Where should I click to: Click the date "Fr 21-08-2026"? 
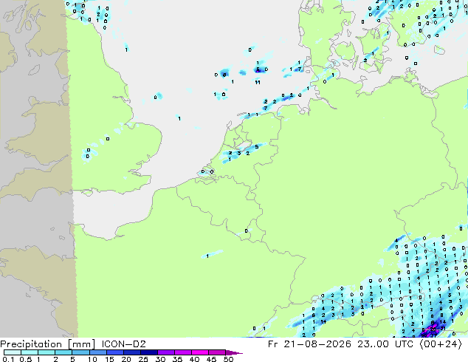(x=309, y=344)
